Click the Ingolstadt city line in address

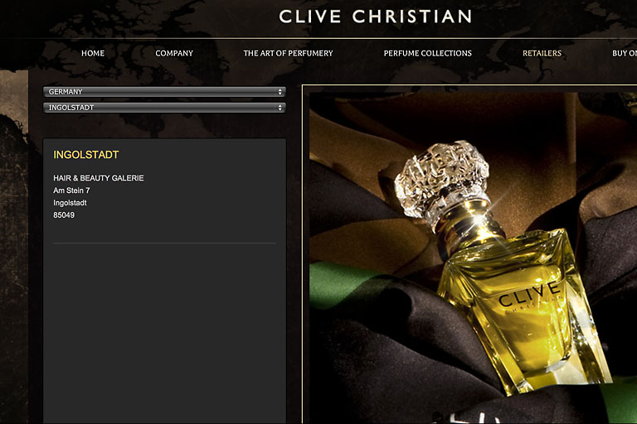pyautogui.click(x=70, y=203)
